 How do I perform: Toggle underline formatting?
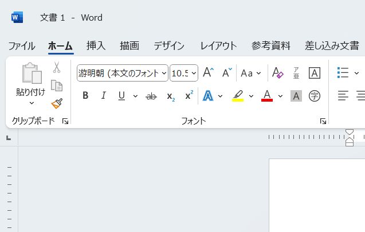(121, 96)
